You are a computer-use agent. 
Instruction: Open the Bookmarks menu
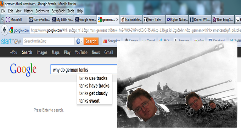click(42, 11)
